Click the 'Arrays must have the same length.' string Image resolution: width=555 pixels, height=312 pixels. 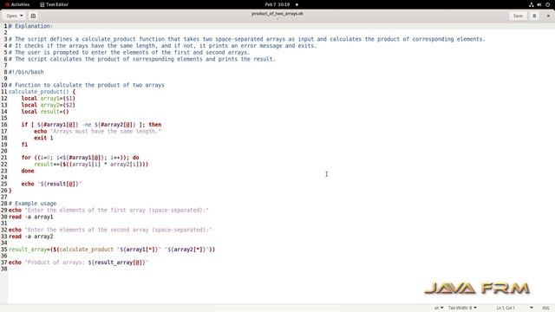click(x=106, y=131)
